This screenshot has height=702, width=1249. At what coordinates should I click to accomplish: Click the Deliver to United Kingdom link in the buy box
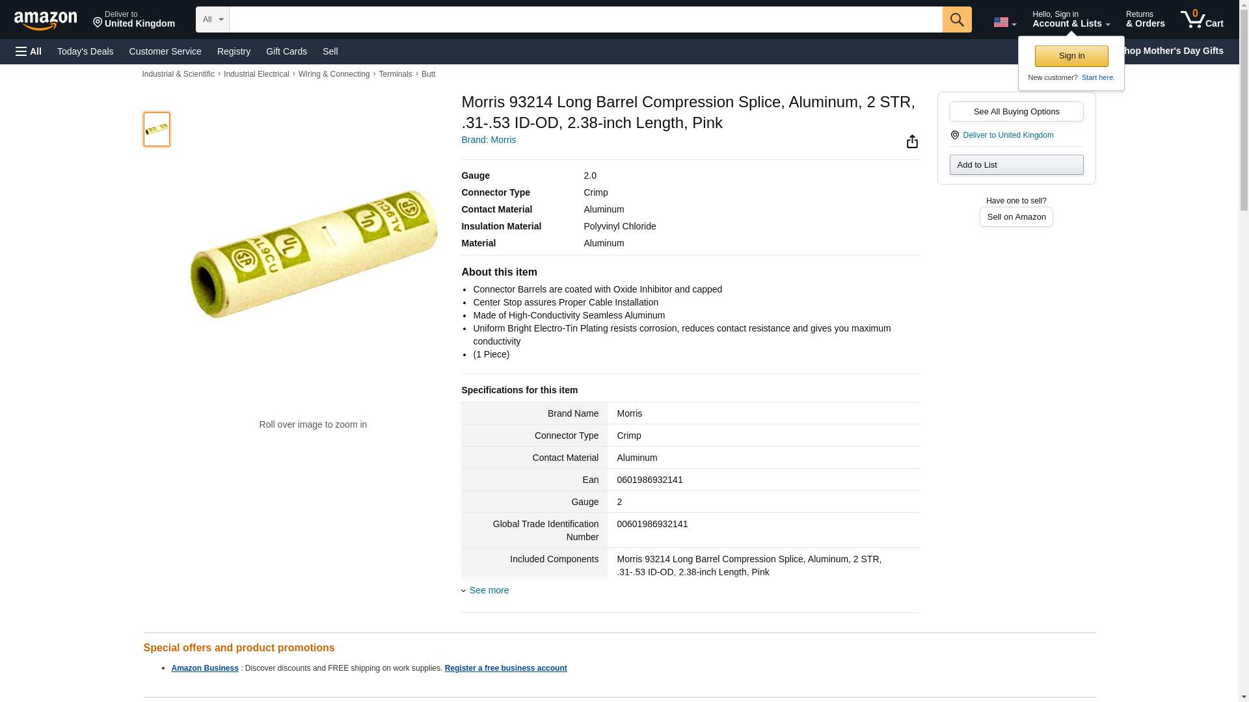point(1008,135)
